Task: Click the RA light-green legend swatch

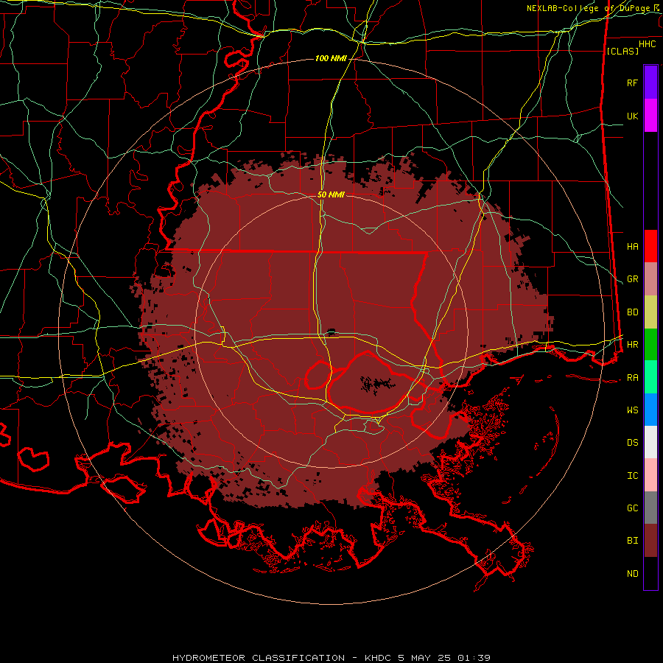Action: tap(650, 377)
